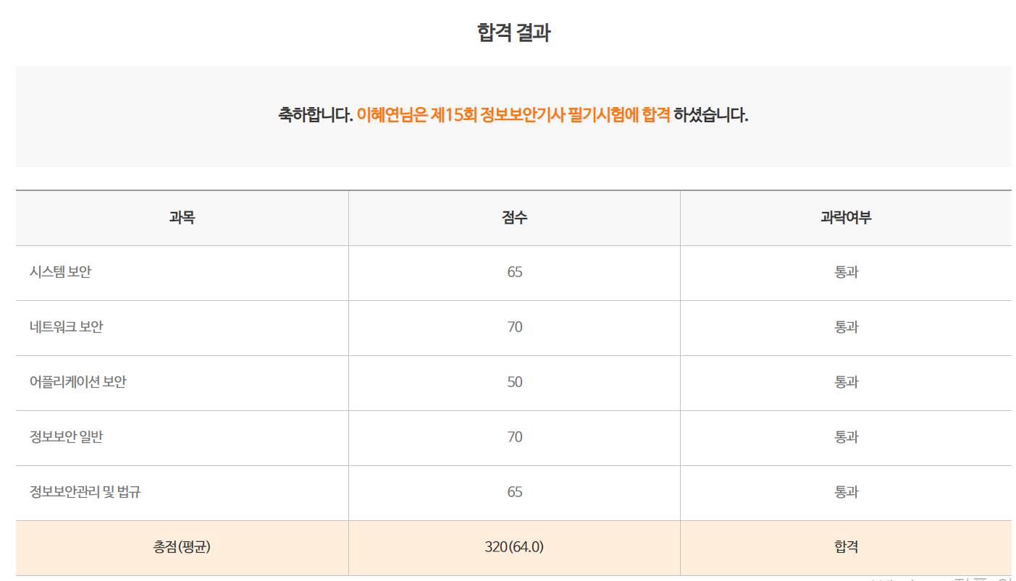Select the 시스템 보안 subject row
The image size is (1016, 581).
[x=513, y=273]
